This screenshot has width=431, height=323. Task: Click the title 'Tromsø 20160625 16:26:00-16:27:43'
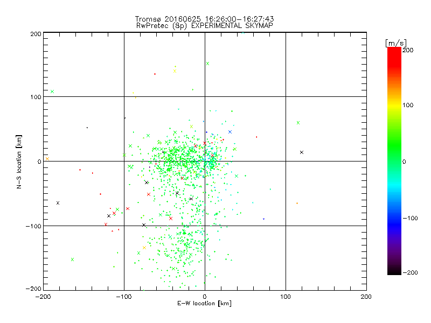coord(204,19)
